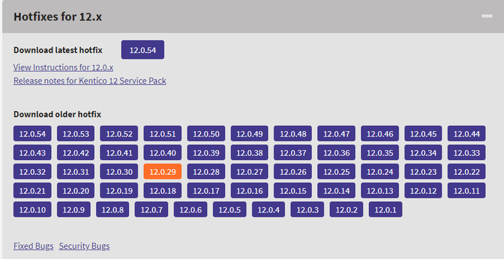Download hotfix 12.0.1
The height and width of the screenshot is (259, 504).
coord(386,209)
